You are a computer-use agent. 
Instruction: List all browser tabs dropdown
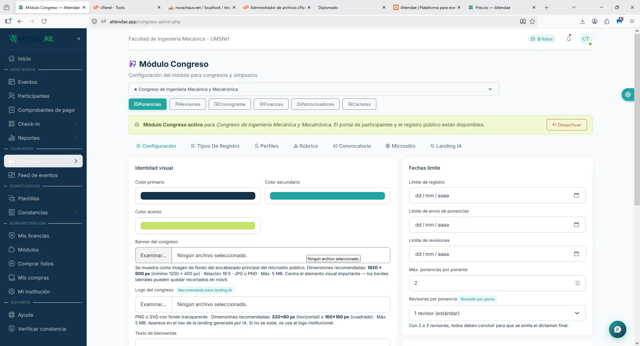click(574, 7)
